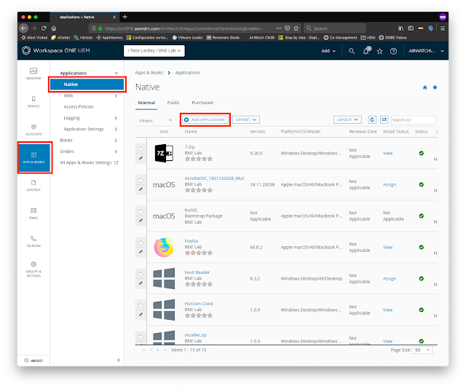Open the Layout dropdown
Viewport: 466px width, 389px height.
[x=347, y=119]
